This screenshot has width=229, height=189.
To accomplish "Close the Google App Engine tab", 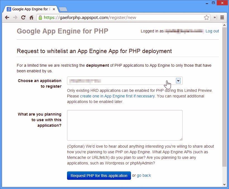I will pyautogui.click(x=54, y=9).
